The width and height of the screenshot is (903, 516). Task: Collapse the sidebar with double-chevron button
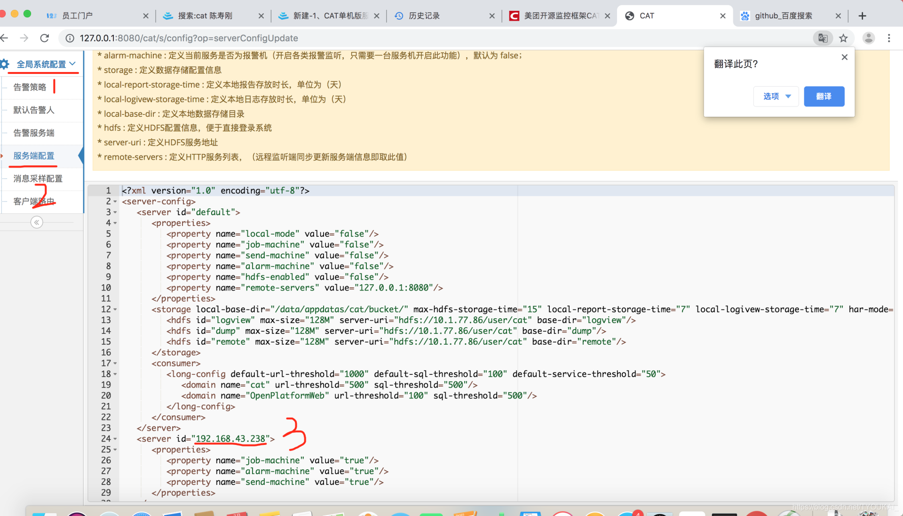37,222
